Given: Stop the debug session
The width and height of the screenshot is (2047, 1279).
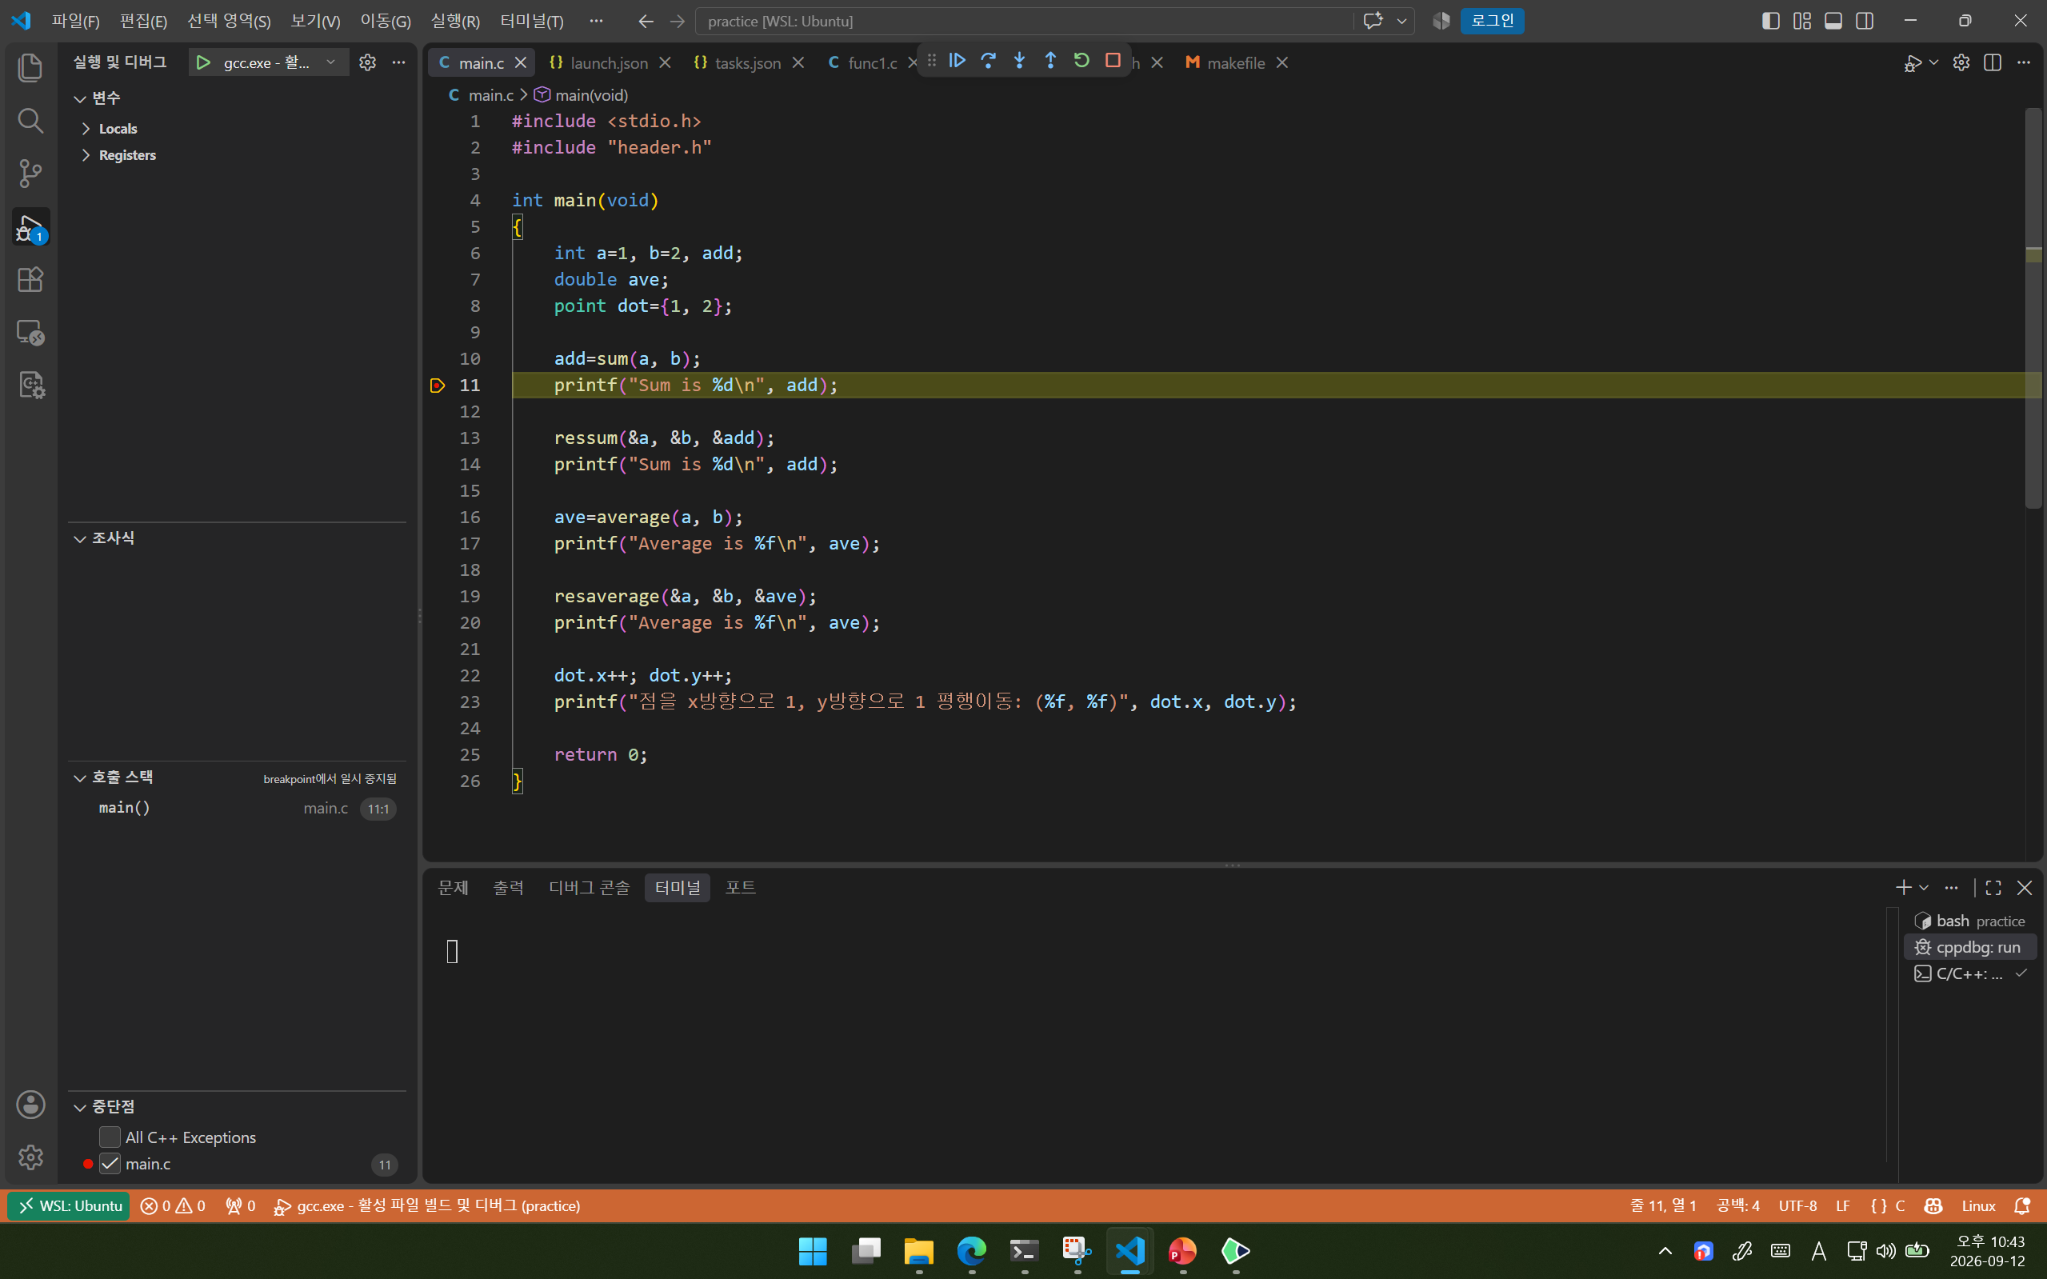Looking at the screenshot, I should 1113,60.
